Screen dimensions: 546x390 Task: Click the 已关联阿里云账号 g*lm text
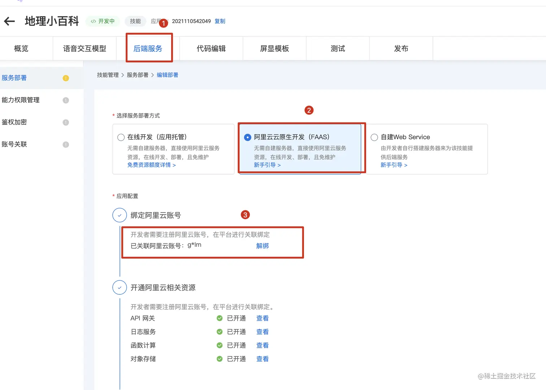point(166,246)
